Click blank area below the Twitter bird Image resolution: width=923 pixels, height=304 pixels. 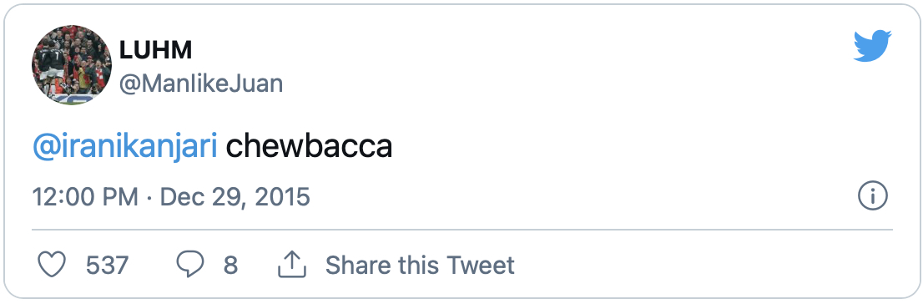click(x=872, y=106)
